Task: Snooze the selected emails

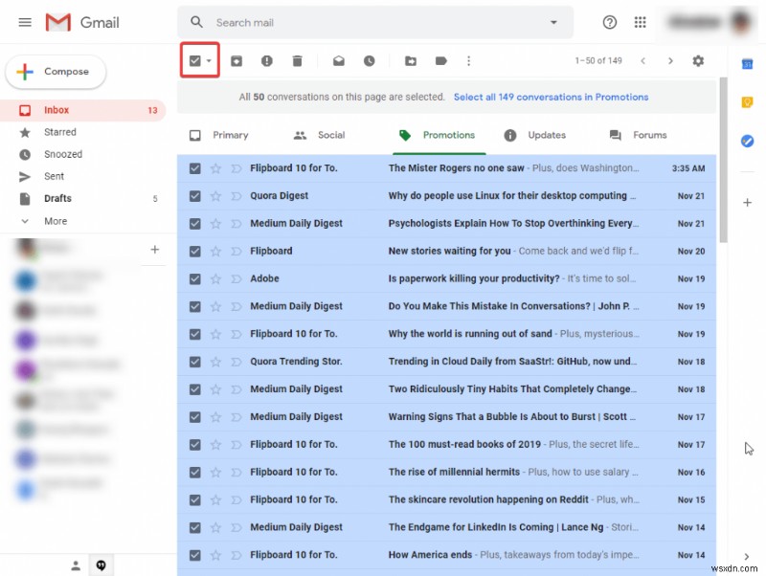Action: pos(370,60)
